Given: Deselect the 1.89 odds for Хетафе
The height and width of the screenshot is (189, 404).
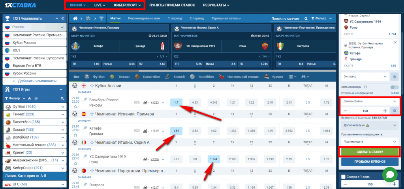Looking at the screenshot, I should pyautogui.click(x=177, y=131).
